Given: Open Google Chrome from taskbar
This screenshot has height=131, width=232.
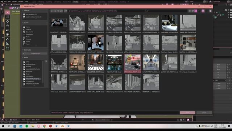Looking at the screenshot, I should tap(45, 126).
